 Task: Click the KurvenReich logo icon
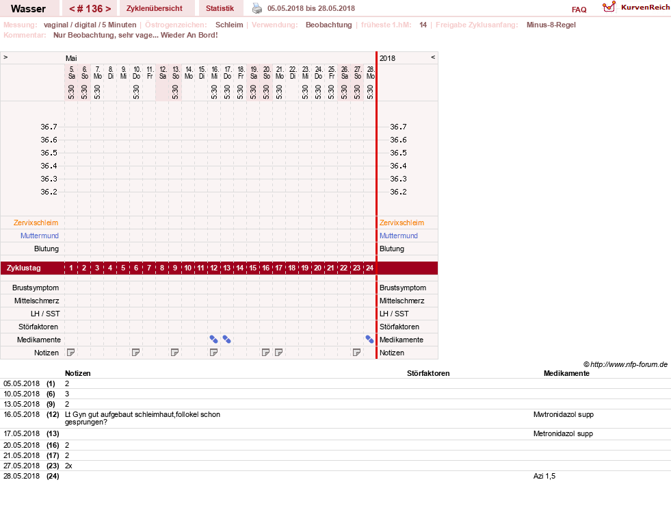609,7
